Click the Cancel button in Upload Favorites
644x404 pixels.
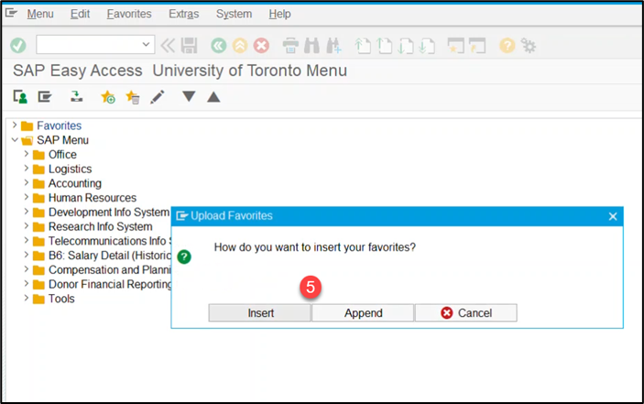pyautogui.click(x=466, y=313)
